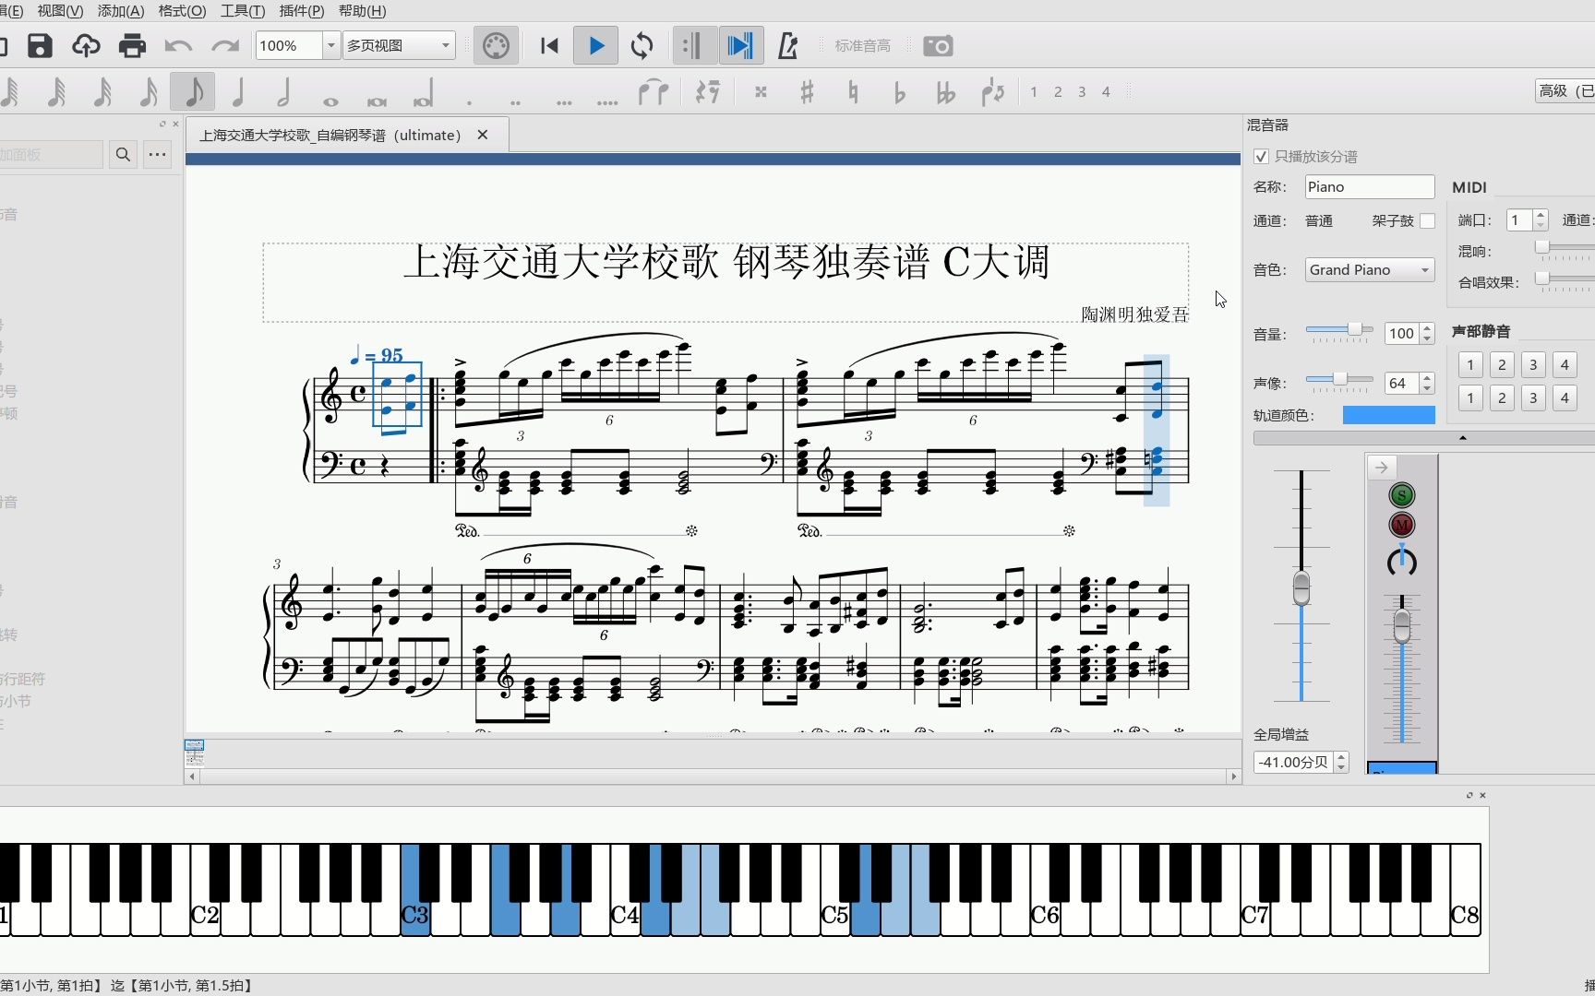
Task: Open 多页视图 view mode dropdown
Action: [x=399, y=45]
